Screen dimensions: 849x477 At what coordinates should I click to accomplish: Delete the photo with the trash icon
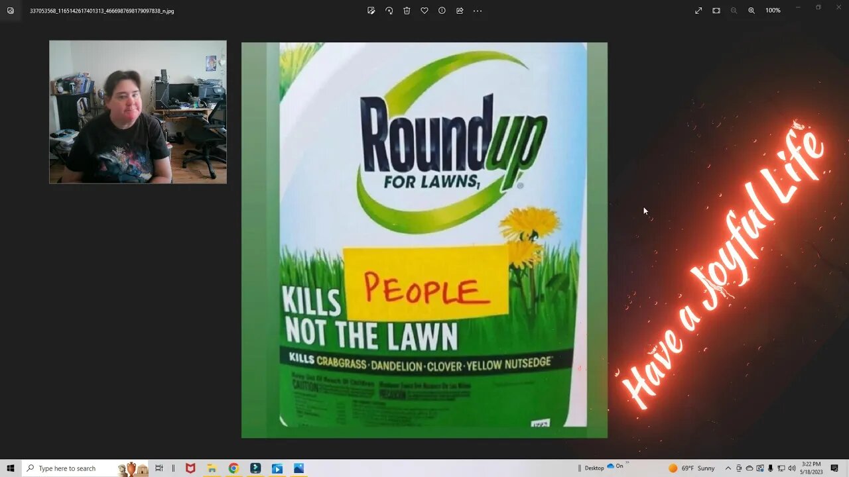coord(407,11)
